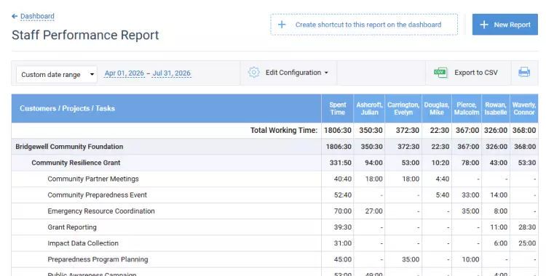546x276 pixels.
Task: Select the Impact Data Collection task
Action: coord(83,243)
